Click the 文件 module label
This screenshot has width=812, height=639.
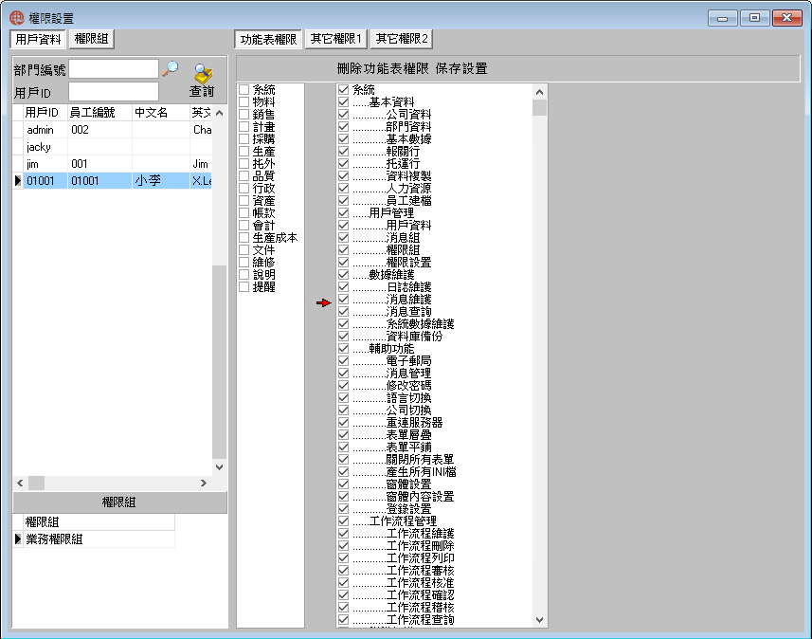pyautogui.click(x=263, y=250)
